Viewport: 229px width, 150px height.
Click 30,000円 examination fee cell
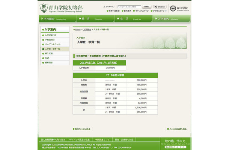(110, 68)
